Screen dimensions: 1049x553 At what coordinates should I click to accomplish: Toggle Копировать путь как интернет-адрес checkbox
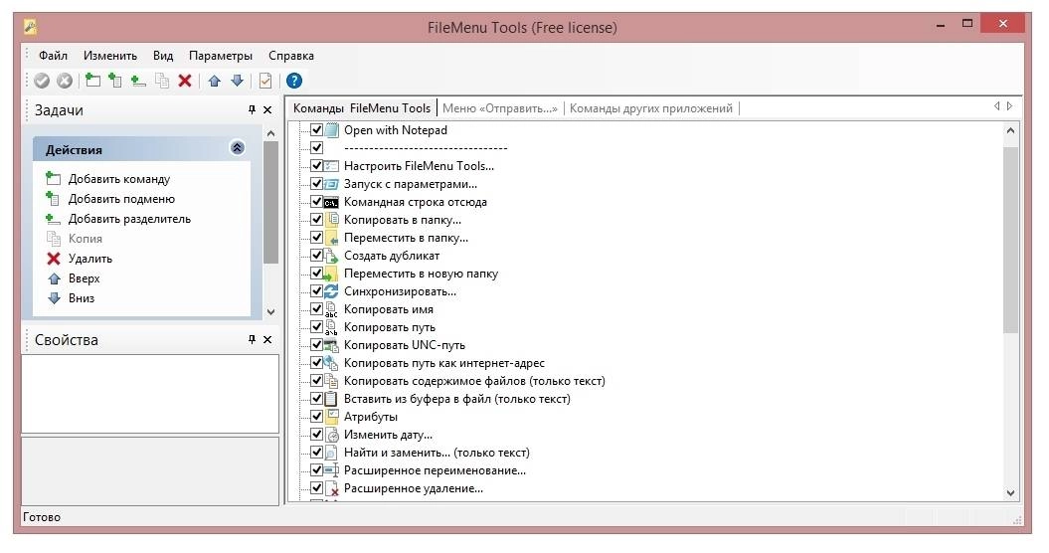pos(316,363)
